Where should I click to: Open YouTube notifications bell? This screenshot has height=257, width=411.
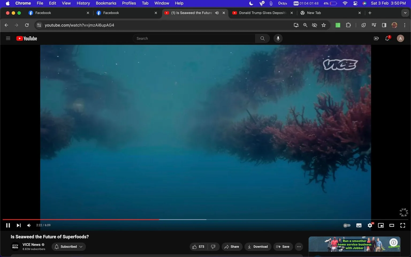click(x=387, y=39)
